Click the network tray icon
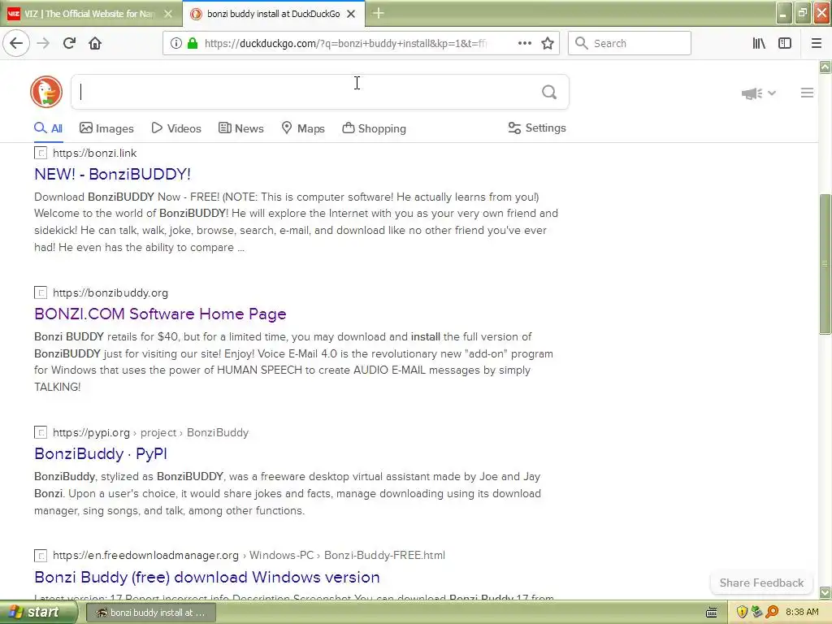Screen dimensions: 832x624 pos(756,612)
